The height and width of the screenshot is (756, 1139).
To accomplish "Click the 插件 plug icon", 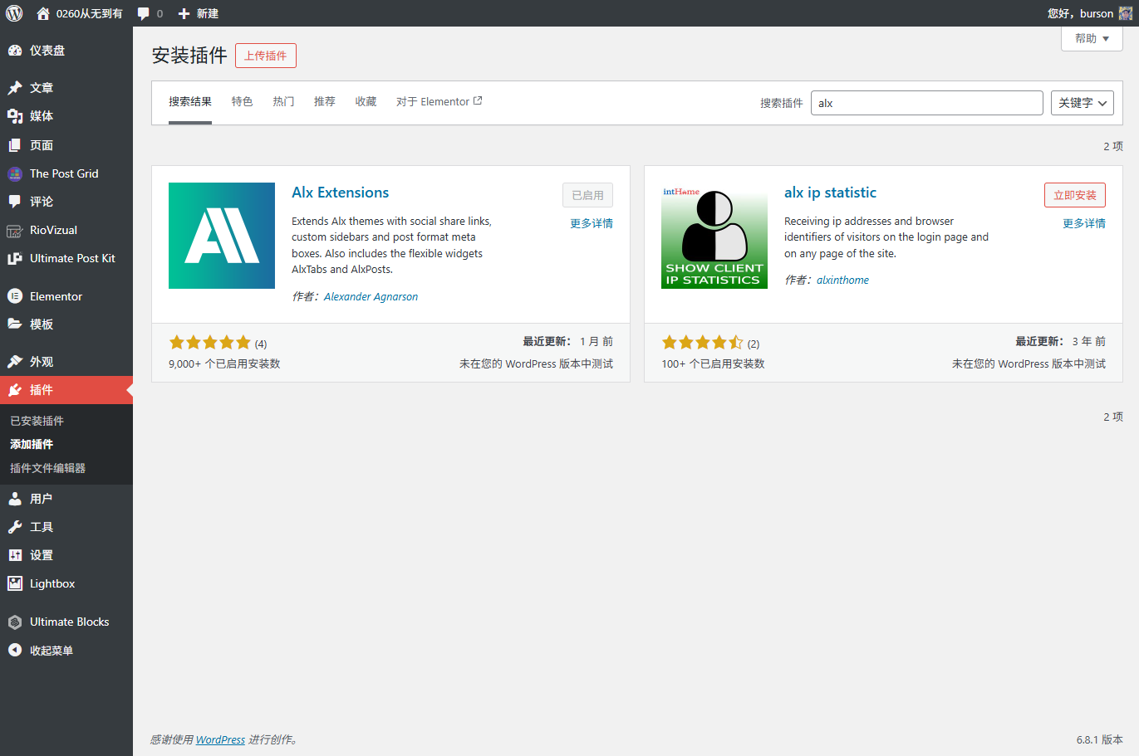I will pyautogui.click(x=15, y=390).
